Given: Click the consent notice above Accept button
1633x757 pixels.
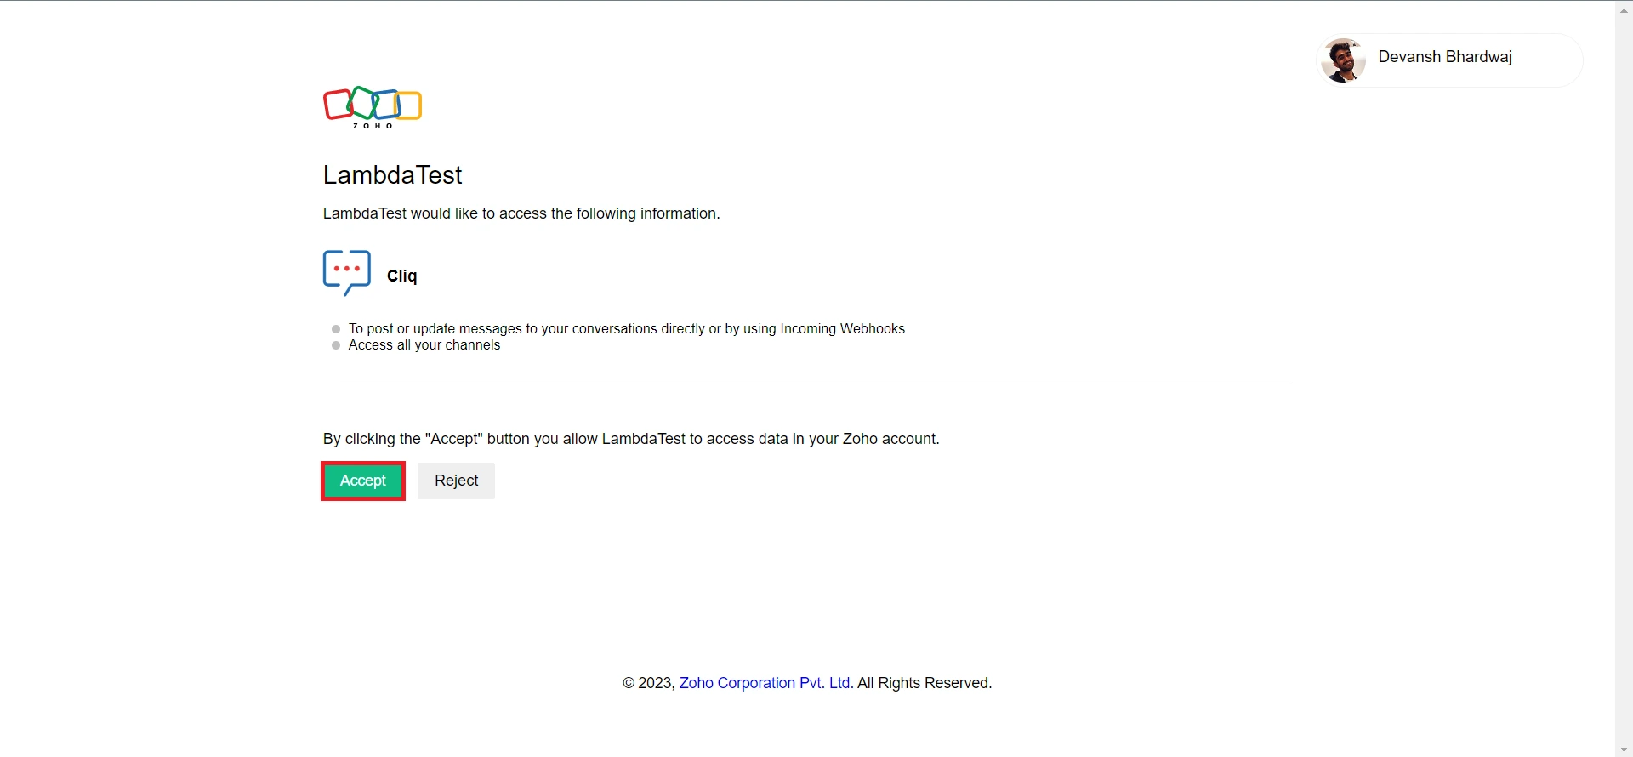Looking at the screenshot, I should (630, 439).
